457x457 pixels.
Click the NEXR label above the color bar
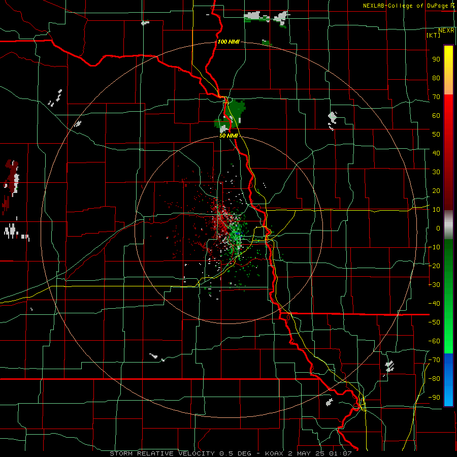[x=446, y=30]
